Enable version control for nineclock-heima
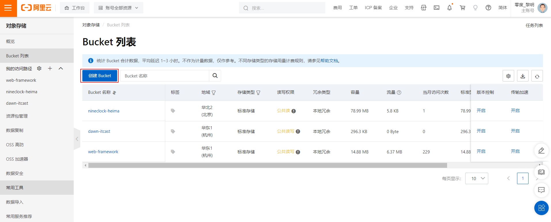Screen dimensions: 551x222 pos(481,111)
